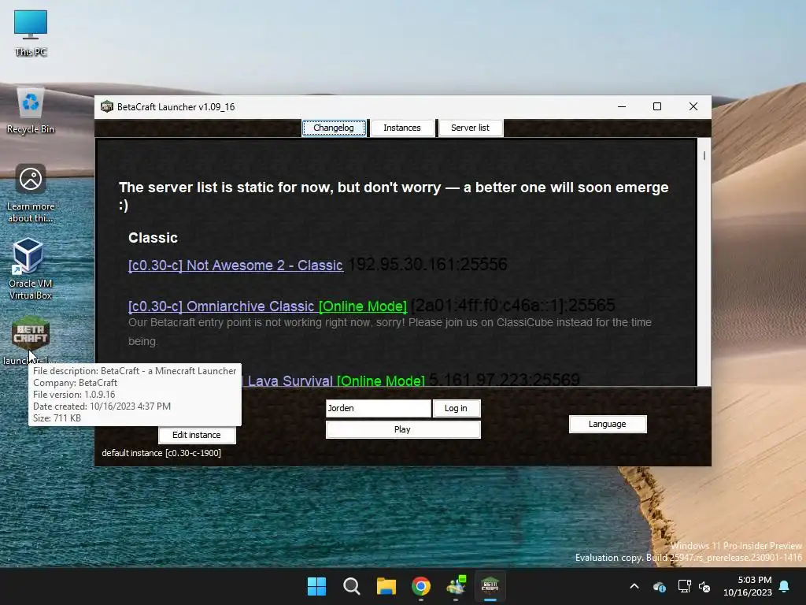
Task: Click the muted volume tray icon
Action: coord(704,586)
